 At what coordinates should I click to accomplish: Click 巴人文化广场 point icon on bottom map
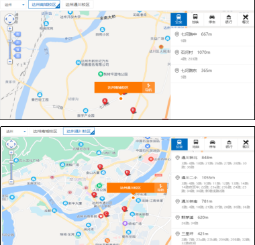click(16, 160)
